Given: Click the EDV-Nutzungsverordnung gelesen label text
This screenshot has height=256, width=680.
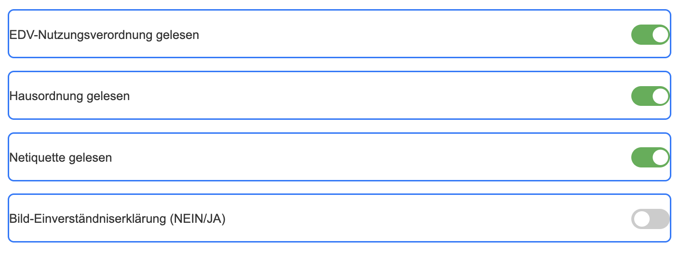Looking at the screenshot, I should click(x=104, y=35).
